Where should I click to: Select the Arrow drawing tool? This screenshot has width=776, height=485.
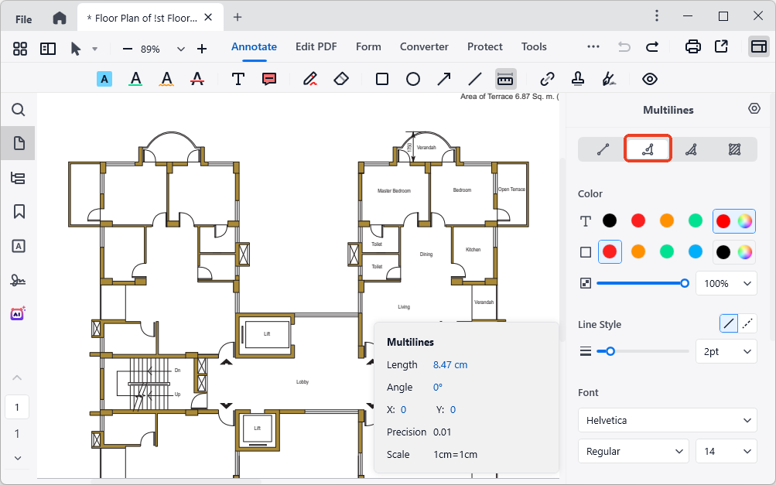tap(444, 79)
